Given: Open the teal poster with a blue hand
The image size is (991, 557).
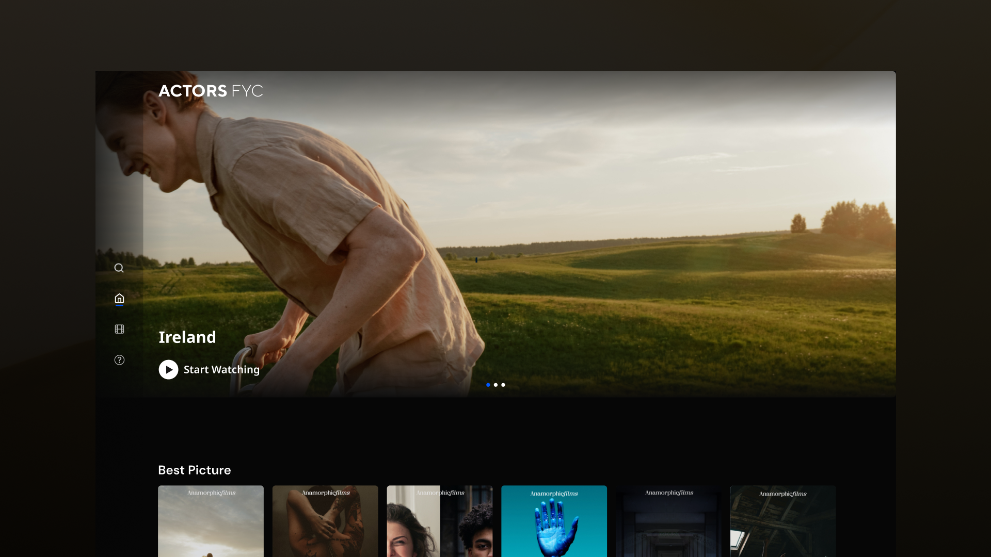Looking at the screenshot, I should [x=554, y=521].
